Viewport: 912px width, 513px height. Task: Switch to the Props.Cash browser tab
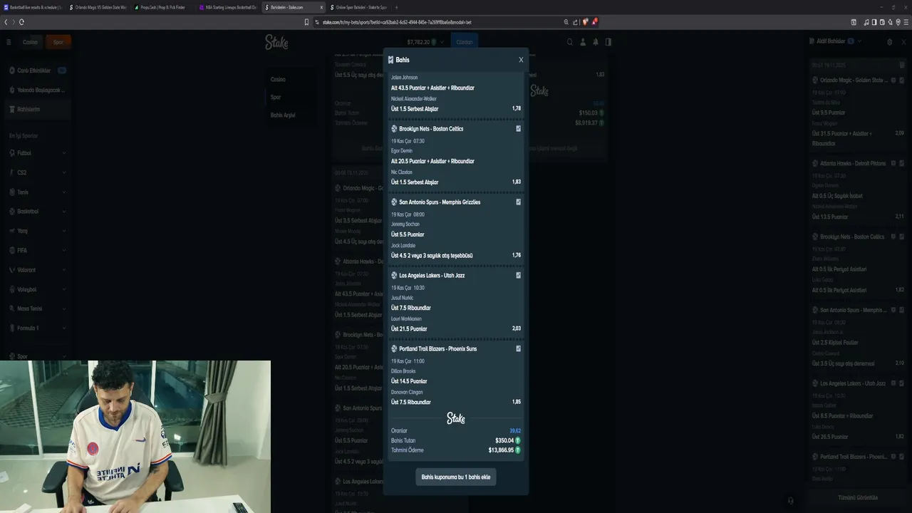click(x=162, y=7)
